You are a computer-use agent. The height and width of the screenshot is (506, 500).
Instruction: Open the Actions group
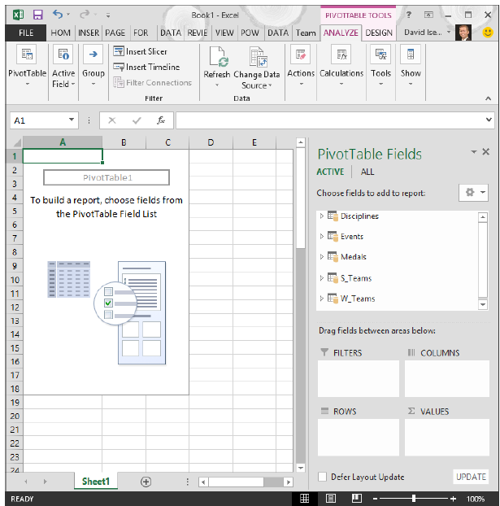[301, 67]
